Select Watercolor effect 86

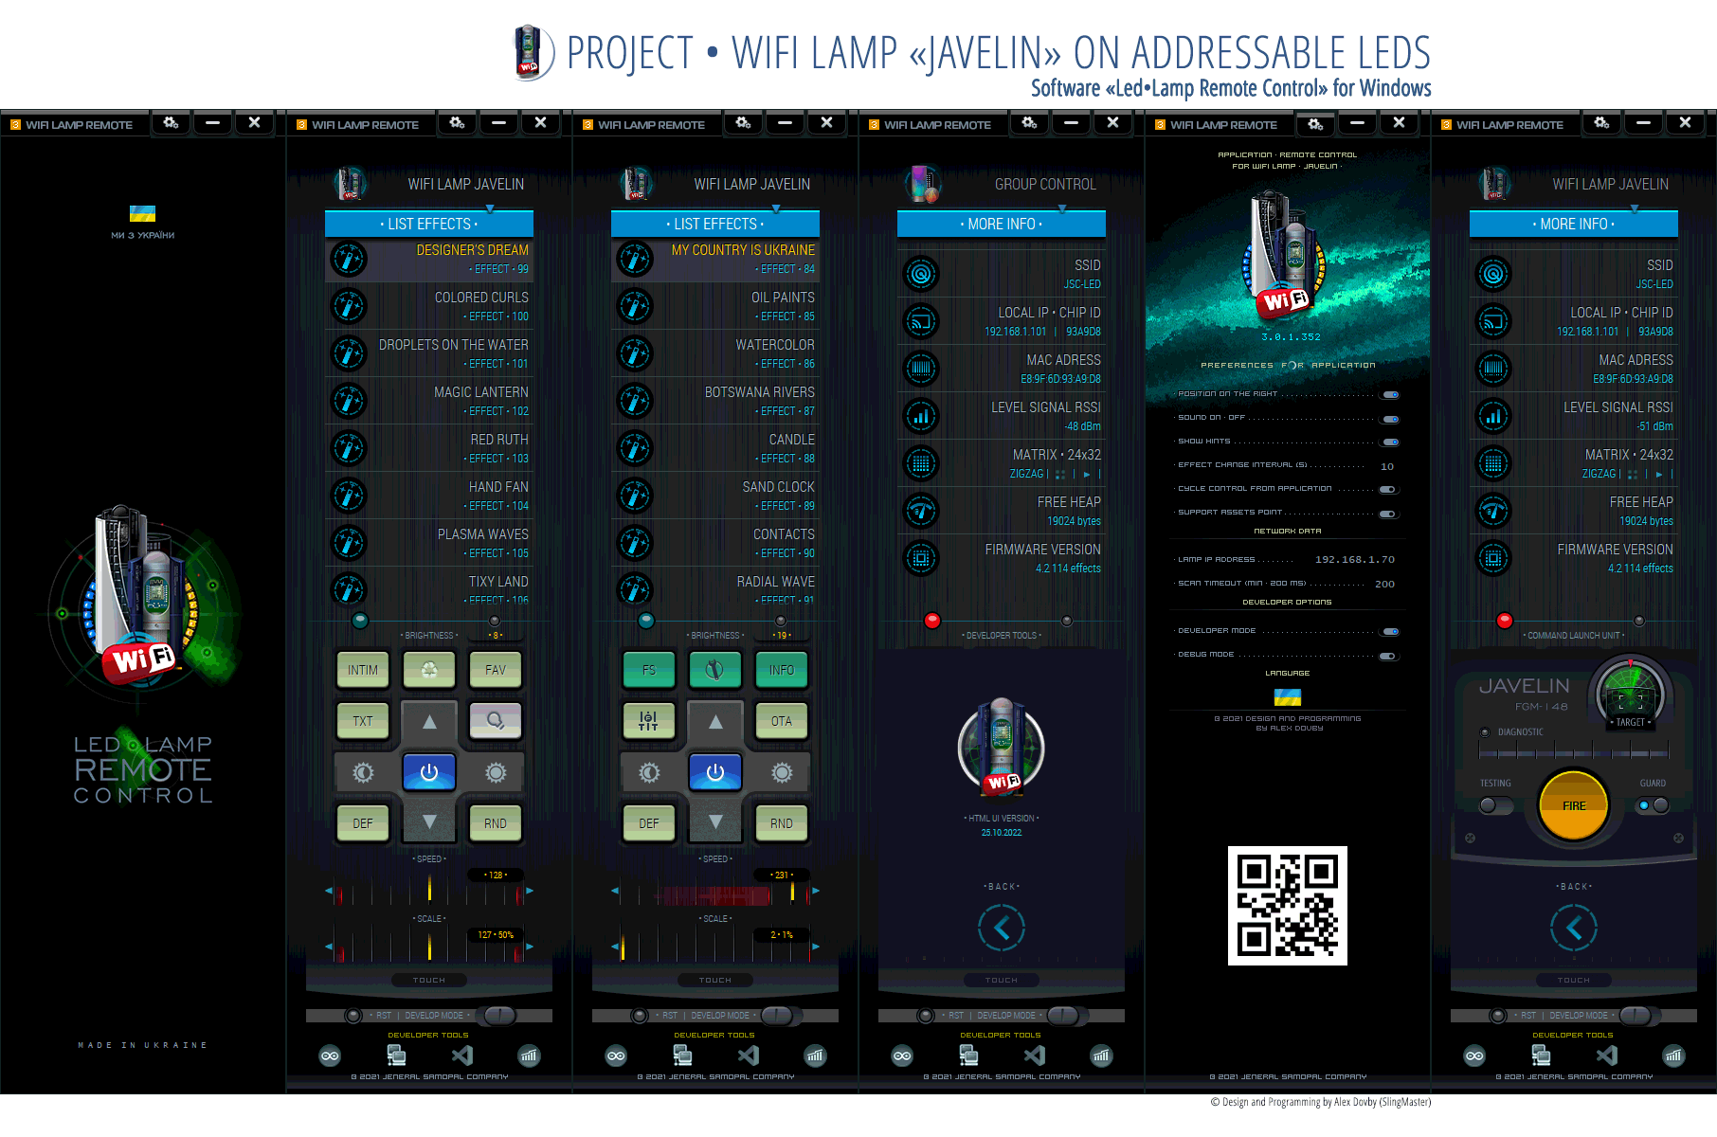[715, 353]
